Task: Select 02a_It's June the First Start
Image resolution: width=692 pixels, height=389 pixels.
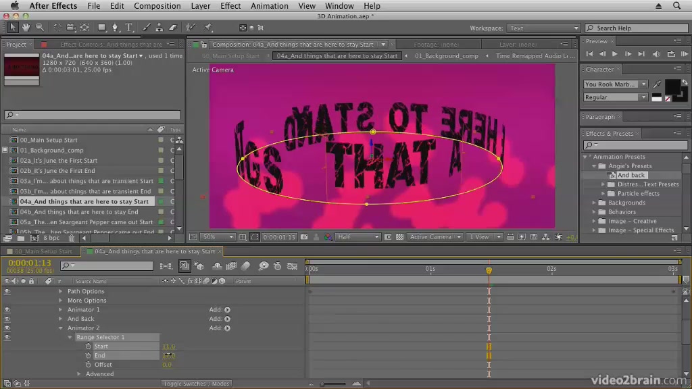Action: (58, 161)
